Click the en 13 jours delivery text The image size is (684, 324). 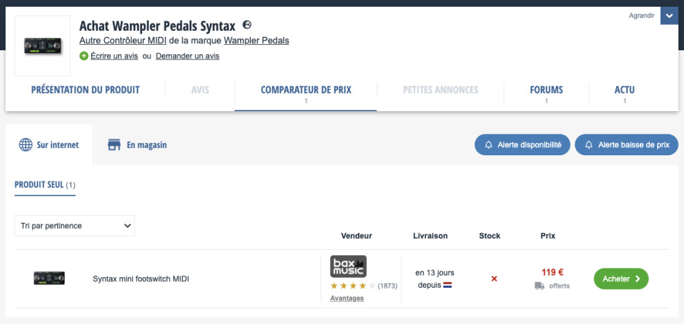pos(435,273)
